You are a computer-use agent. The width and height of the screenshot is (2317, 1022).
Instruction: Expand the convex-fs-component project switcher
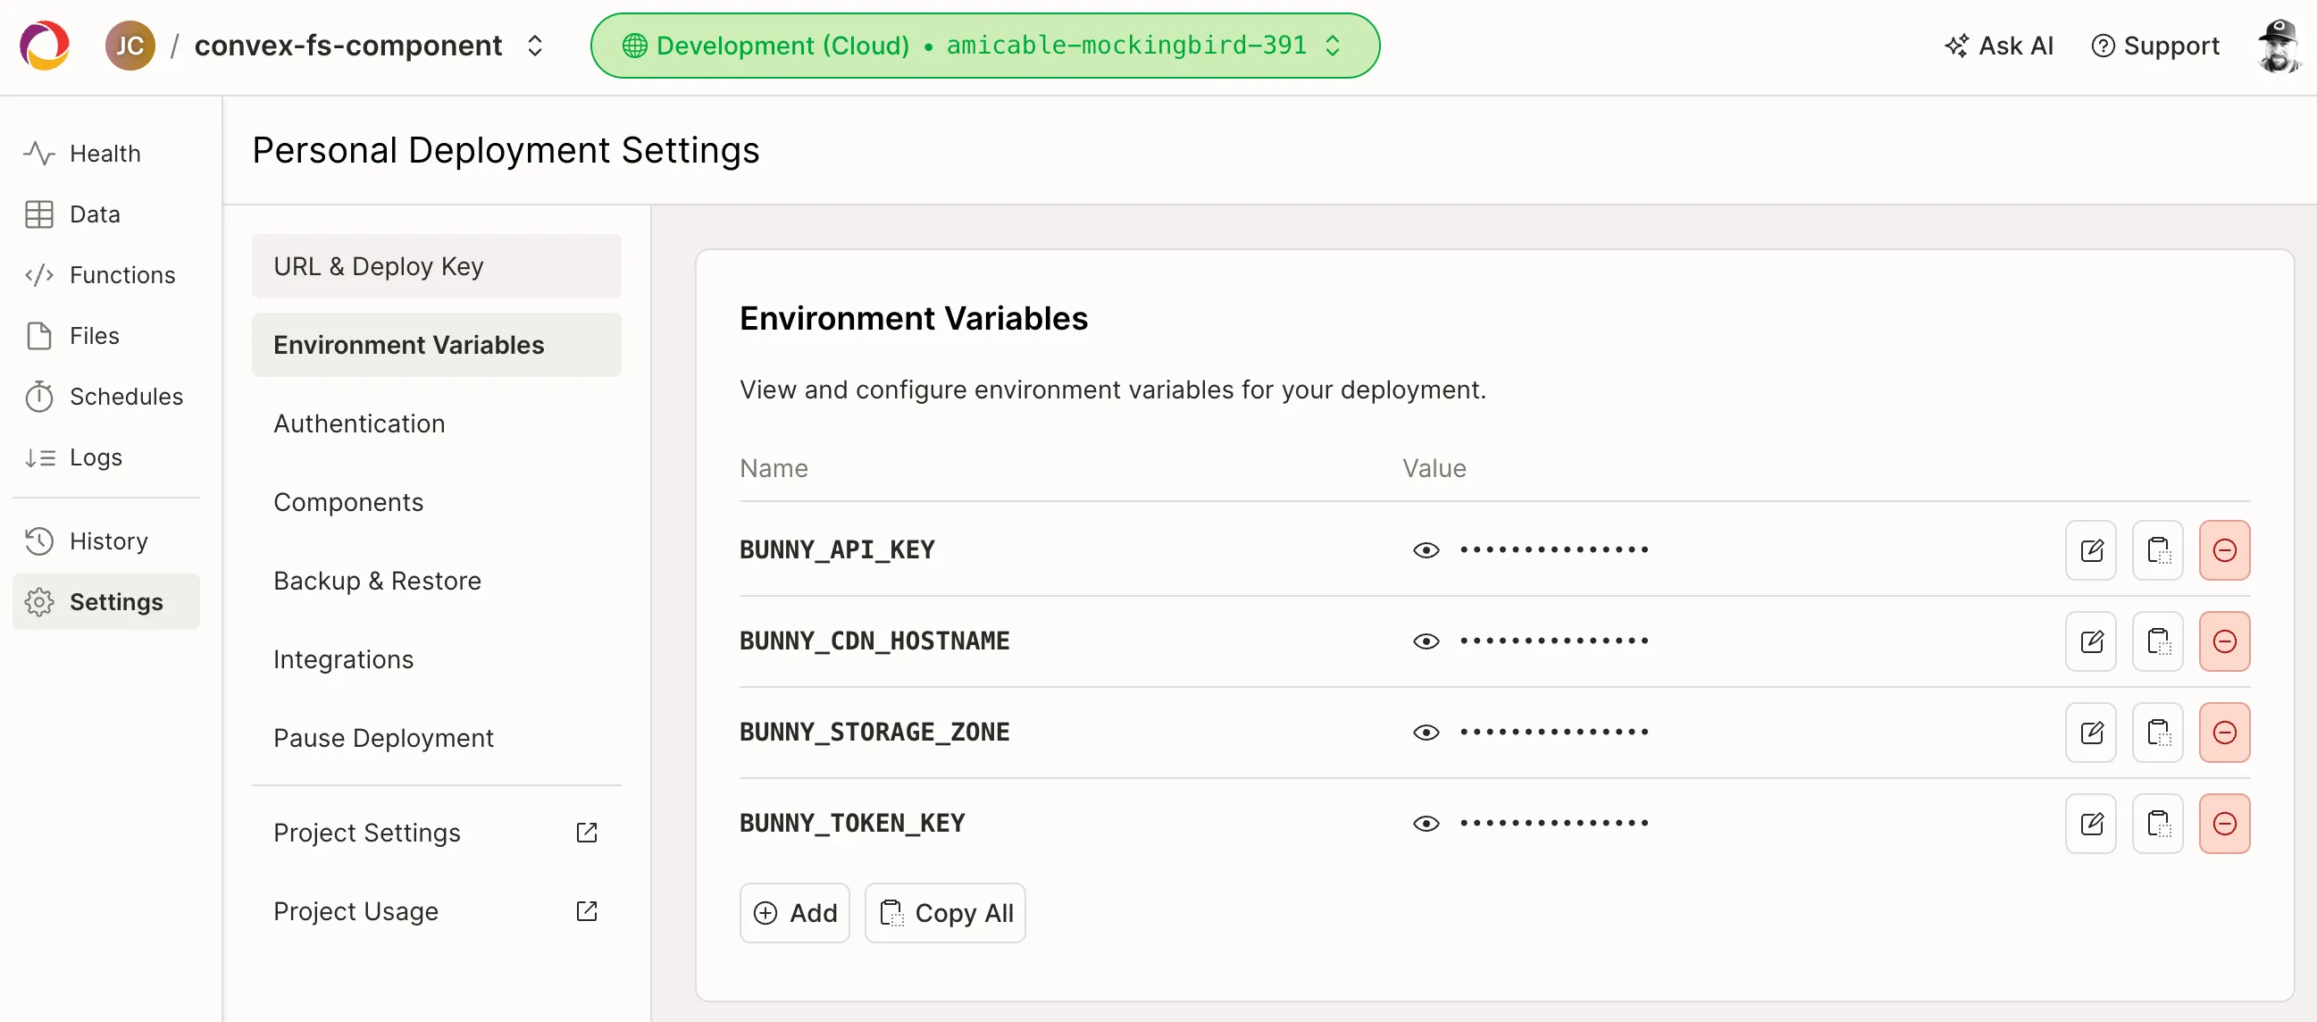coord(534,45)
